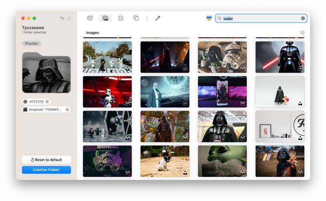326x201 pixels.
Task: Click the Tyczasowe folder title
Action: coord(33,28)
